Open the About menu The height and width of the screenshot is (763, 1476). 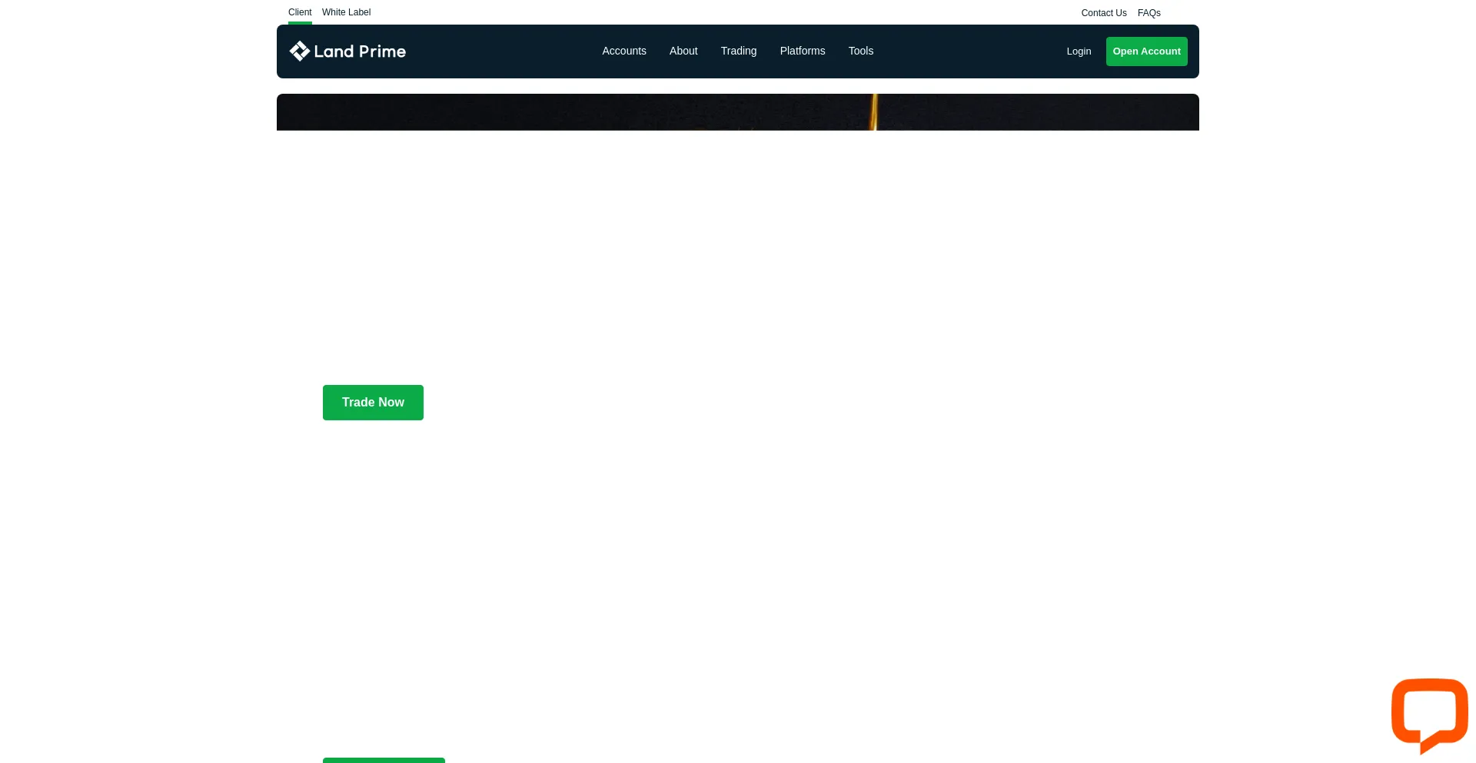(x=683, y=51)
